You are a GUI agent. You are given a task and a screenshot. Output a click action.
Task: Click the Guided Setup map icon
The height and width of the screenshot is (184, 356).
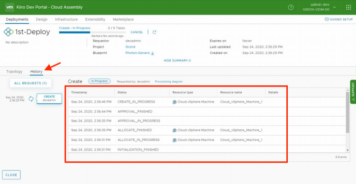click(x=326, y=19)
